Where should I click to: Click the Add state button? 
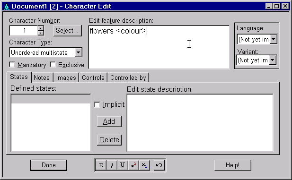[109, 121]
